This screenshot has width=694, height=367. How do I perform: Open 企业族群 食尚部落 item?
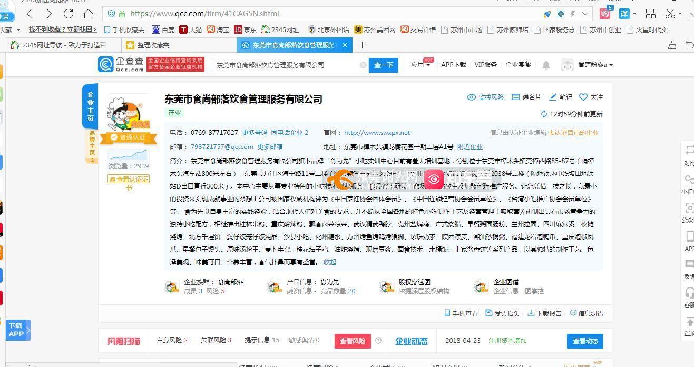point(204,286)
